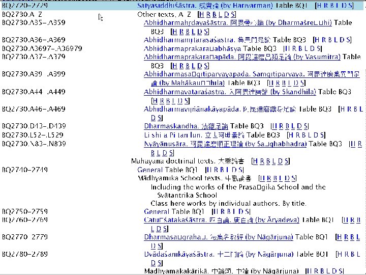366x275 pixels.
Task: Open the Catuḥśatakaśāstra by Āryadeva link
Action: 222,220
